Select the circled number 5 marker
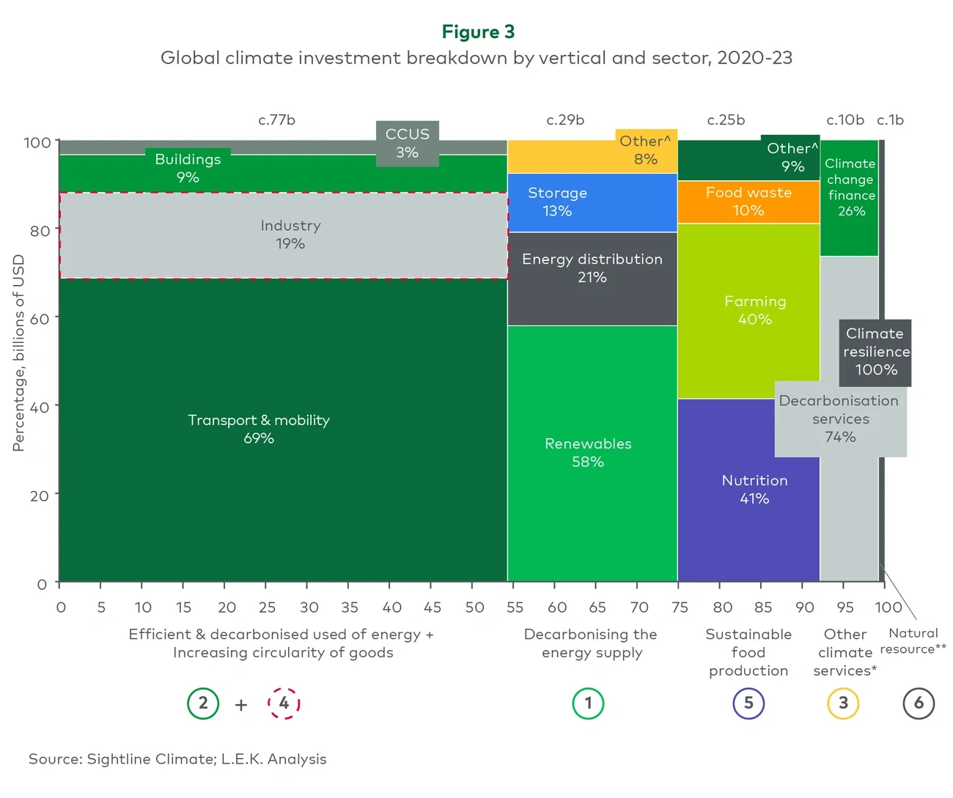Viewport: 953px width, 798px height. coord(748,703)
